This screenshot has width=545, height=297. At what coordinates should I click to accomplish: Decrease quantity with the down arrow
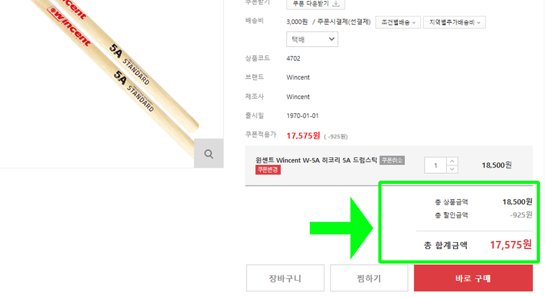pos(452,169)
